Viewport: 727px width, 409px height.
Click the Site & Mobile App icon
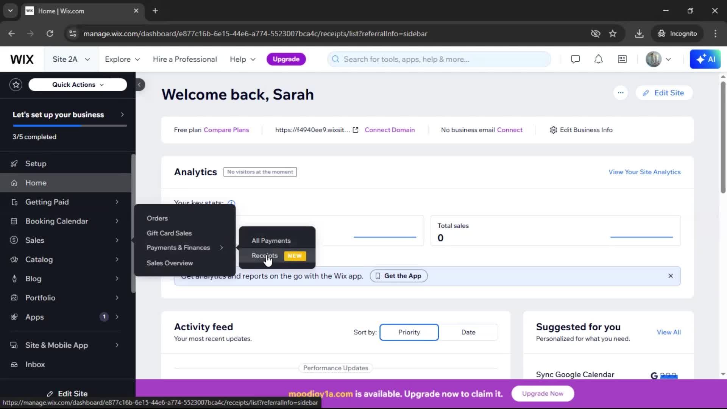14,345
